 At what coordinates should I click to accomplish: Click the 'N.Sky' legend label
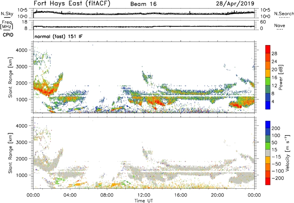7,14
